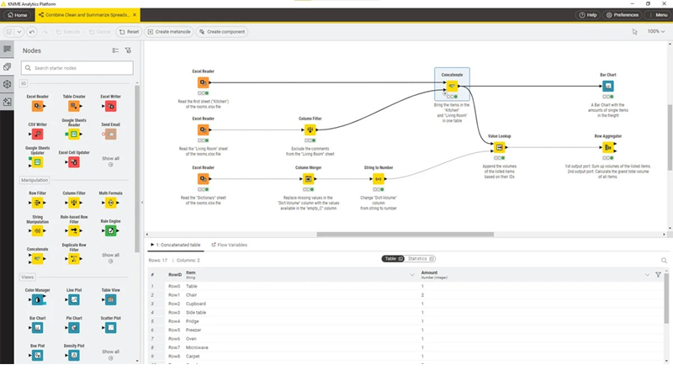Open the 100% zoom level dropdown
This screenshot has height=370, width=673.
(x=656, y=31)
